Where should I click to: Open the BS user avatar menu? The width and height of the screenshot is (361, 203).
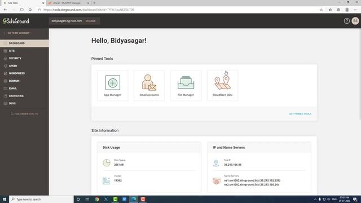[x=355, y=21]
